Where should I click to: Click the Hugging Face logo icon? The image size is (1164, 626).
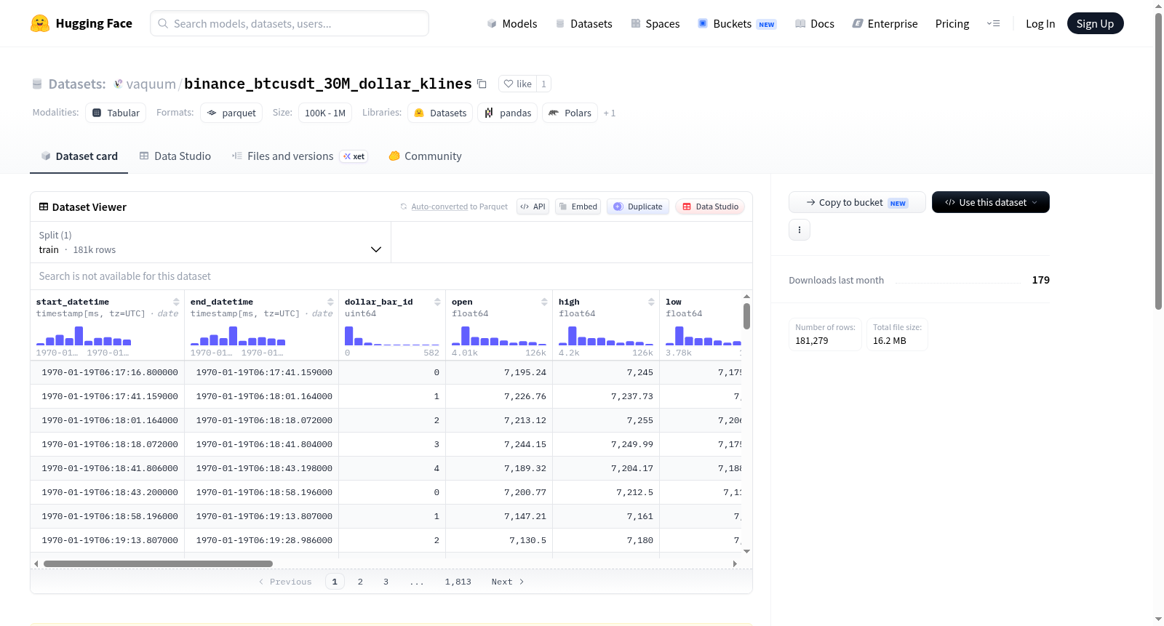[40, 23]
